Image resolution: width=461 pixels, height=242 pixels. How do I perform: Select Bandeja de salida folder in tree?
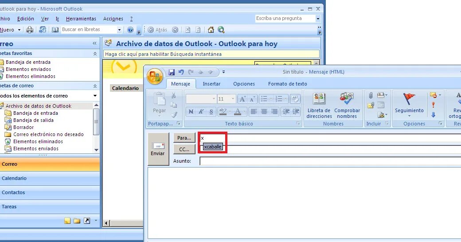tap(33, 120)
